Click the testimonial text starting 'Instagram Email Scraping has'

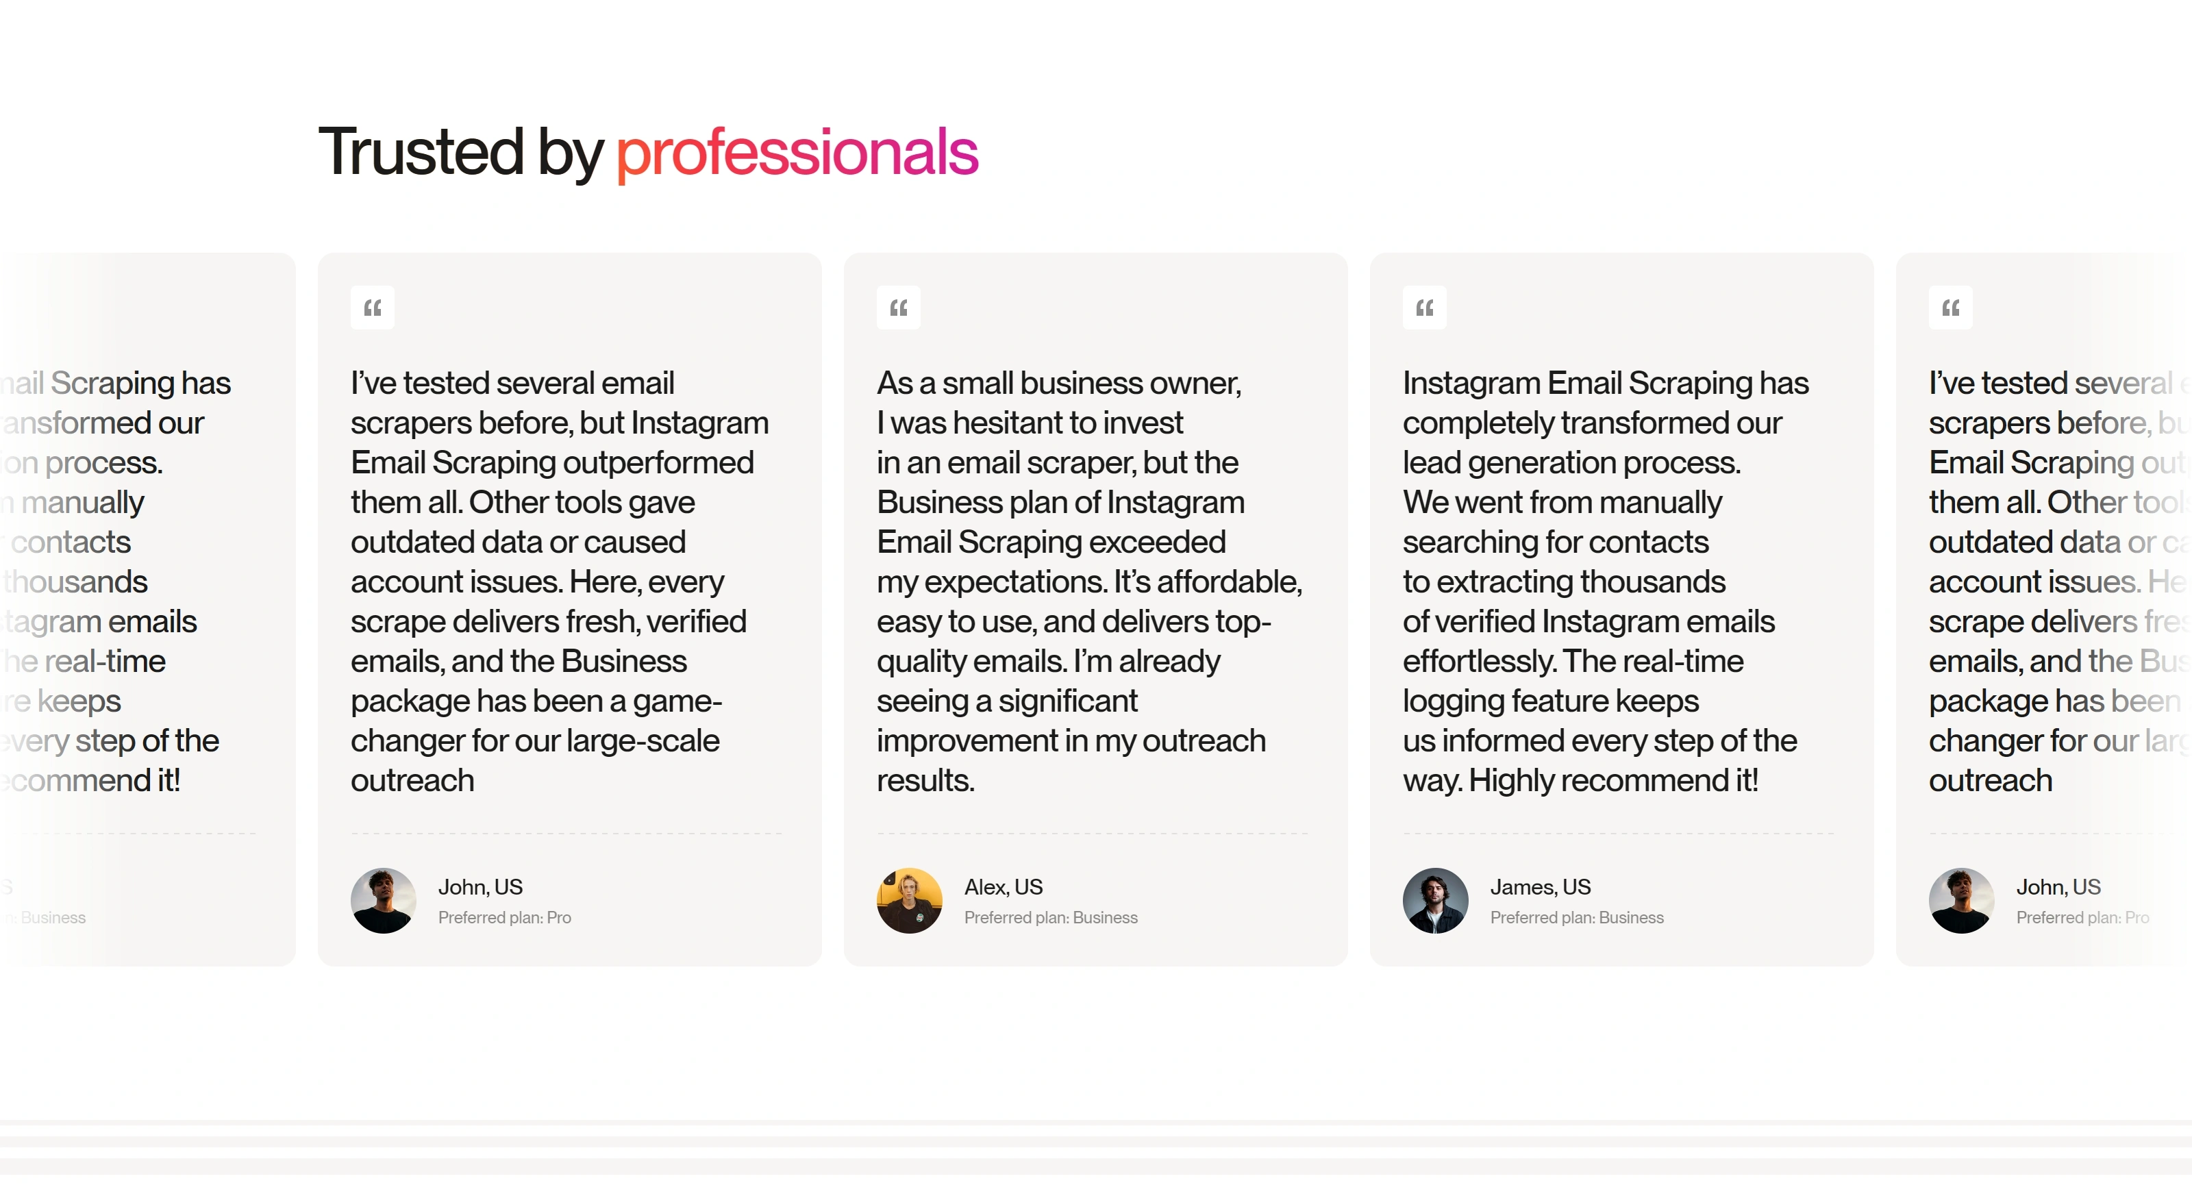[x=1606, y=581]
